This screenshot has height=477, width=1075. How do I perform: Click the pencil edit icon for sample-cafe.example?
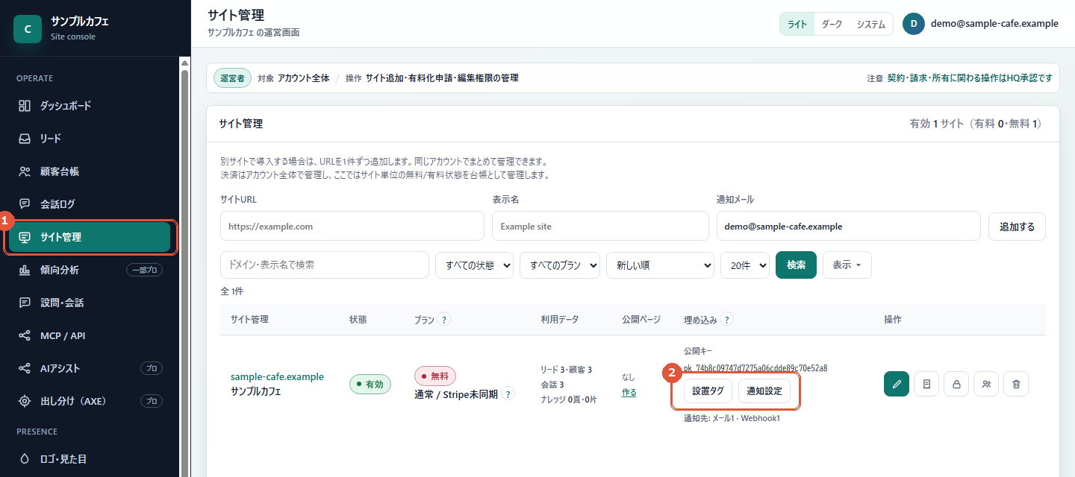pyautogui.click(x=897, y=384)
